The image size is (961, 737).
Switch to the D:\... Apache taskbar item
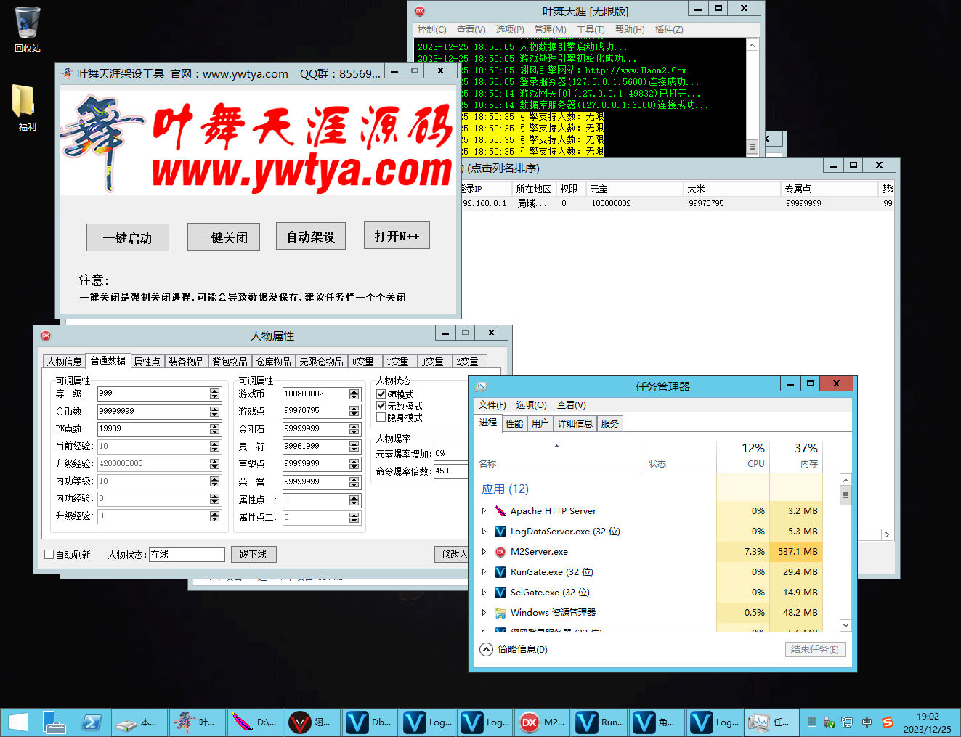tap(254, 722)
